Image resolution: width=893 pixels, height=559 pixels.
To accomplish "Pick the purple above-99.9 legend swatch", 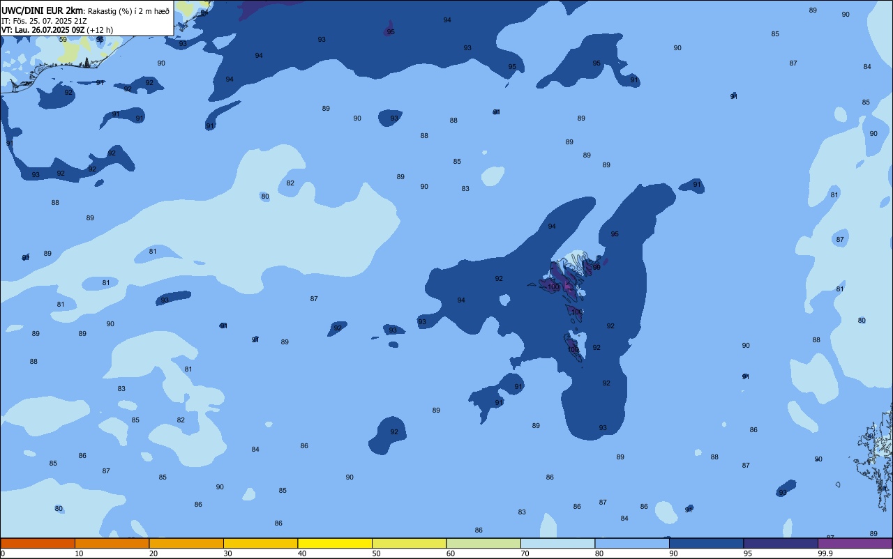I will tap(855, 543).
